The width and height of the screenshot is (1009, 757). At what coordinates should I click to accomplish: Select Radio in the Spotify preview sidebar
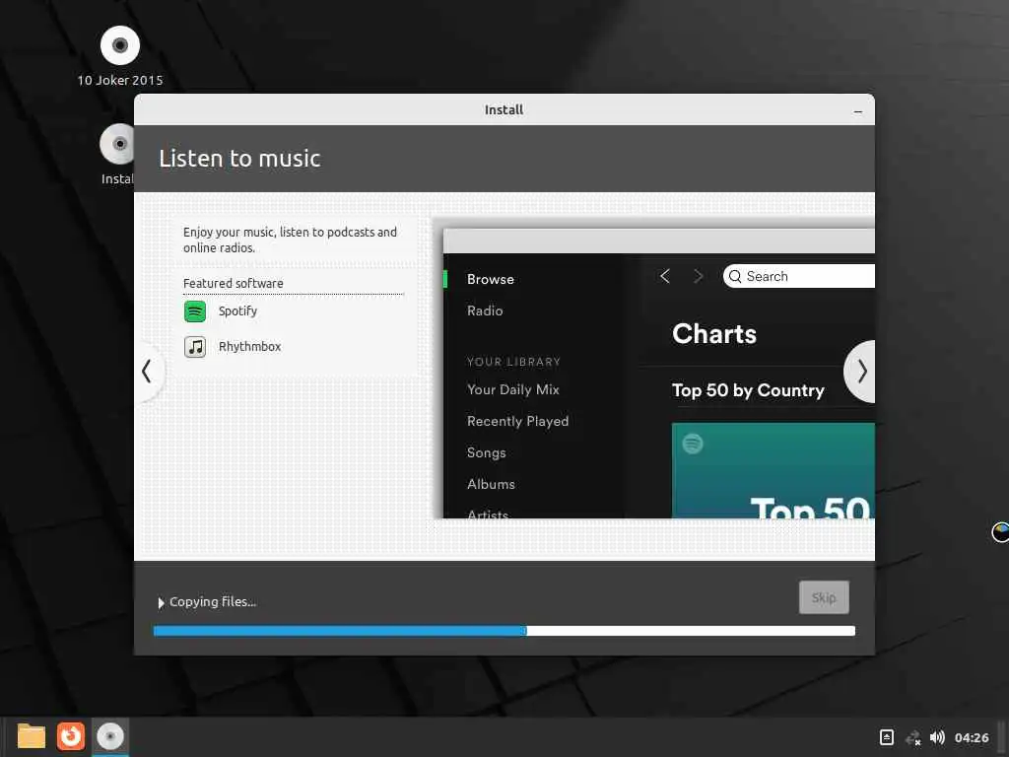click(485, 310)
